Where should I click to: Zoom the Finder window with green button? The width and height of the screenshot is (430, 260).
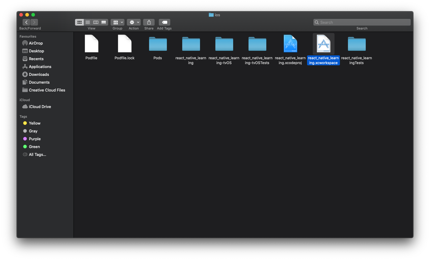point(33,15)
